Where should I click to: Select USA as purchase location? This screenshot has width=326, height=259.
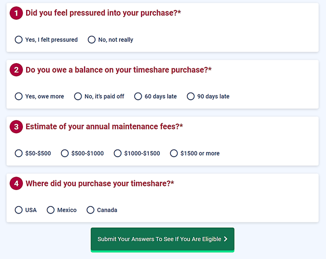[19, 210]
